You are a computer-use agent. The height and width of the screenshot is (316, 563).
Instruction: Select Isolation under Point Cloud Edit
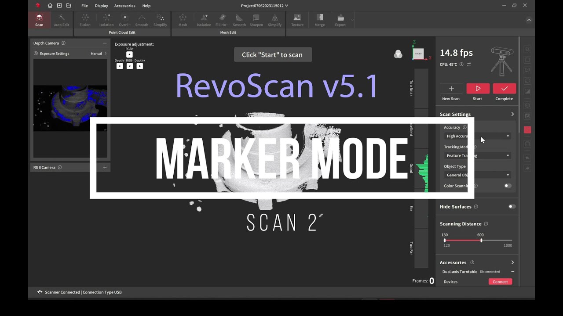click(106, 20)
